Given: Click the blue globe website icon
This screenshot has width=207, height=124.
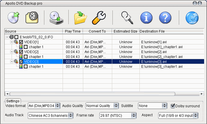Looking at the screenshot, I should (x=192, y=17).
